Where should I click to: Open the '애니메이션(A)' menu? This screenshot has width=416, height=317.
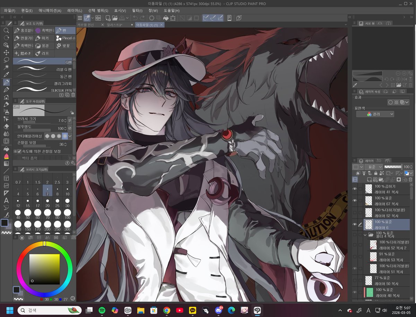(x=50, y=10)
